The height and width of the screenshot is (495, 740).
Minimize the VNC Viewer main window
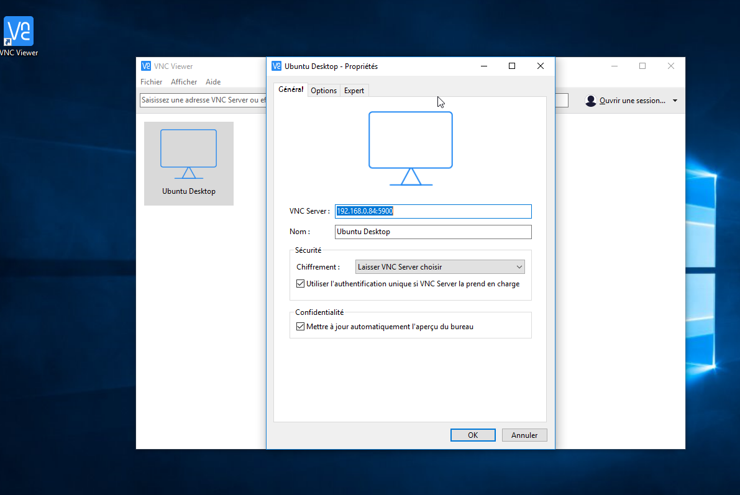614,66
